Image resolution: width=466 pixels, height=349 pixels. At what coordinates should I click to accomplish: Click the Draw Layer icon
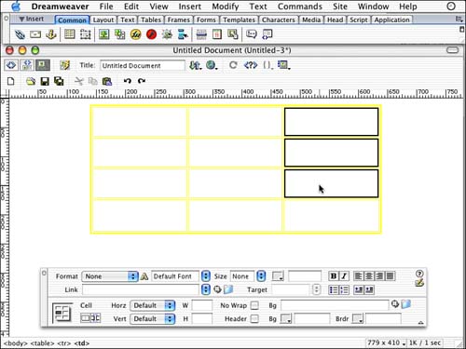(85, 34)
